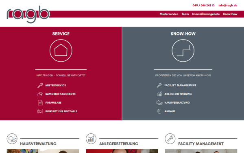
Task: Click the SERVICE panel heading
Action: coord(61,34)
